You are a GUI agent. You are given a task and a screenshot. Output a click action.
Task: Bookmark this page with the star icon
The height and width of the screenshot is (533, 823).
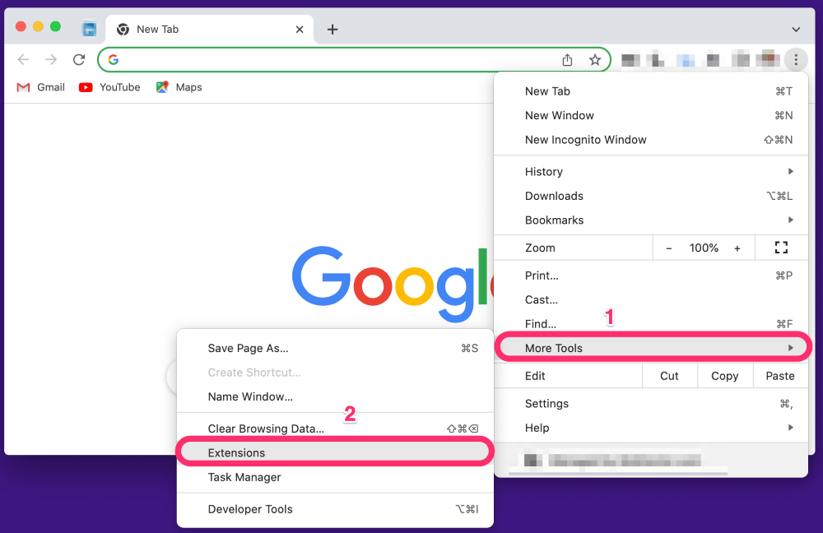pos(595,60)
